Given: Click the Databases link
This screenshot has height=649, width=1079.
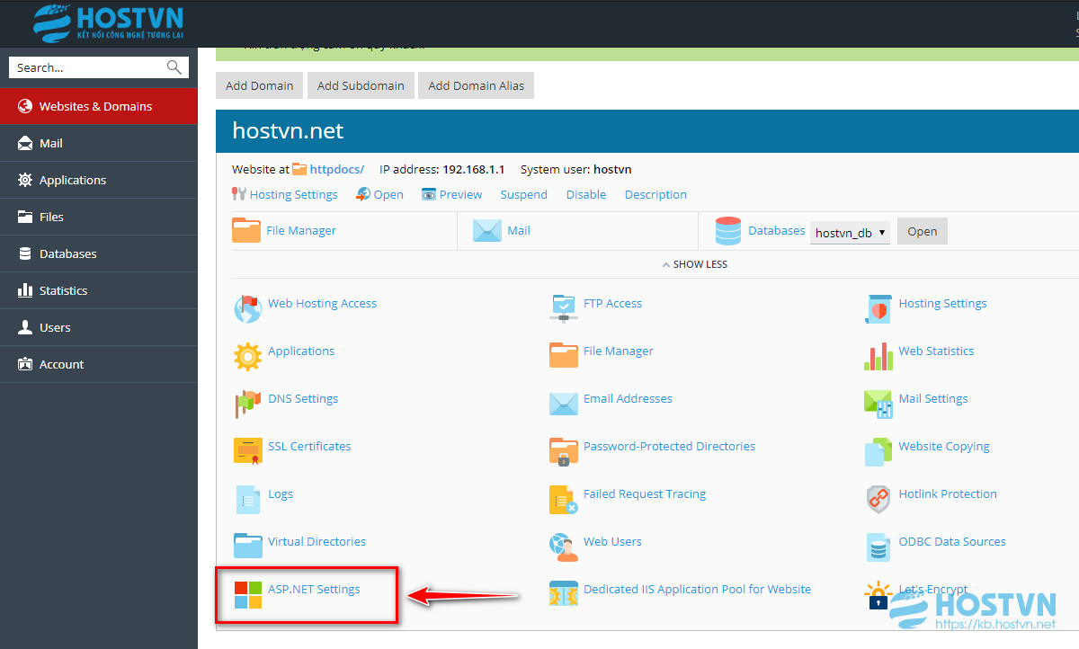Looking at the screenshot, I should click(x=777, y=230).
